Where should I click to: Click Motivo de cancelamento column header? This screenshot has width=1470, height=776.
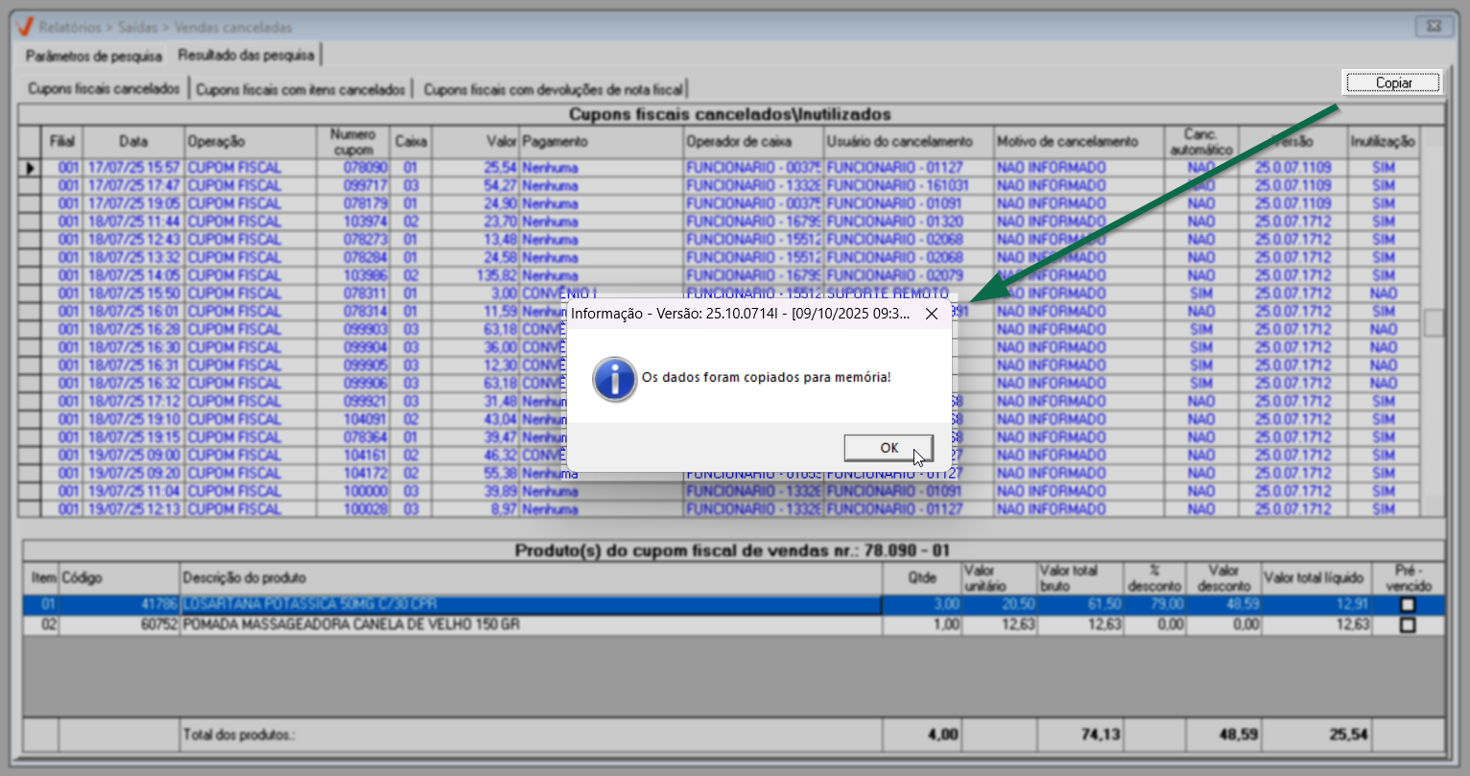tap(1065, 142)
